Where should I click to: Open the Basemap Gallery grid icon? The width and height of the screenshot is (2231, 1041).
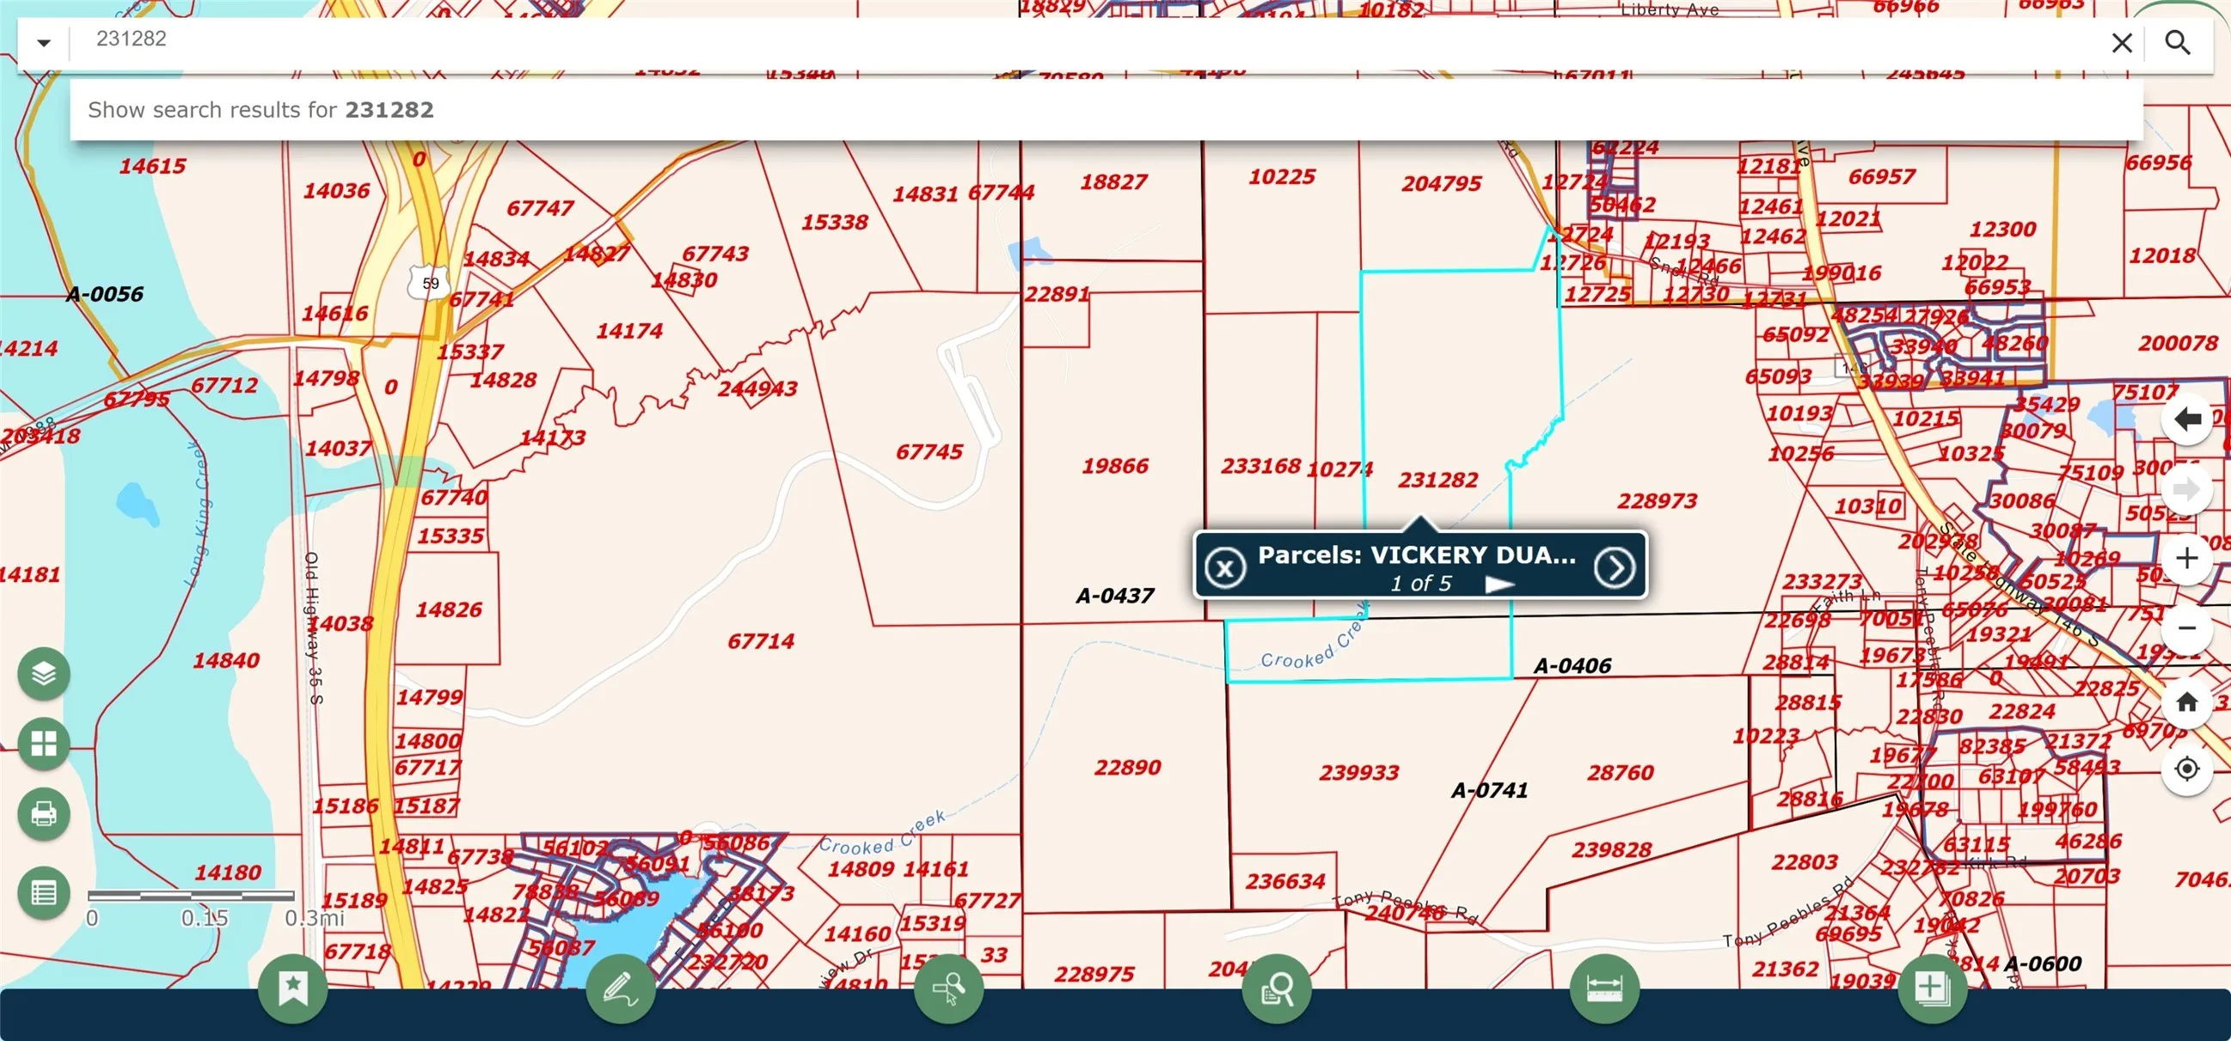[x=43, y=743]
